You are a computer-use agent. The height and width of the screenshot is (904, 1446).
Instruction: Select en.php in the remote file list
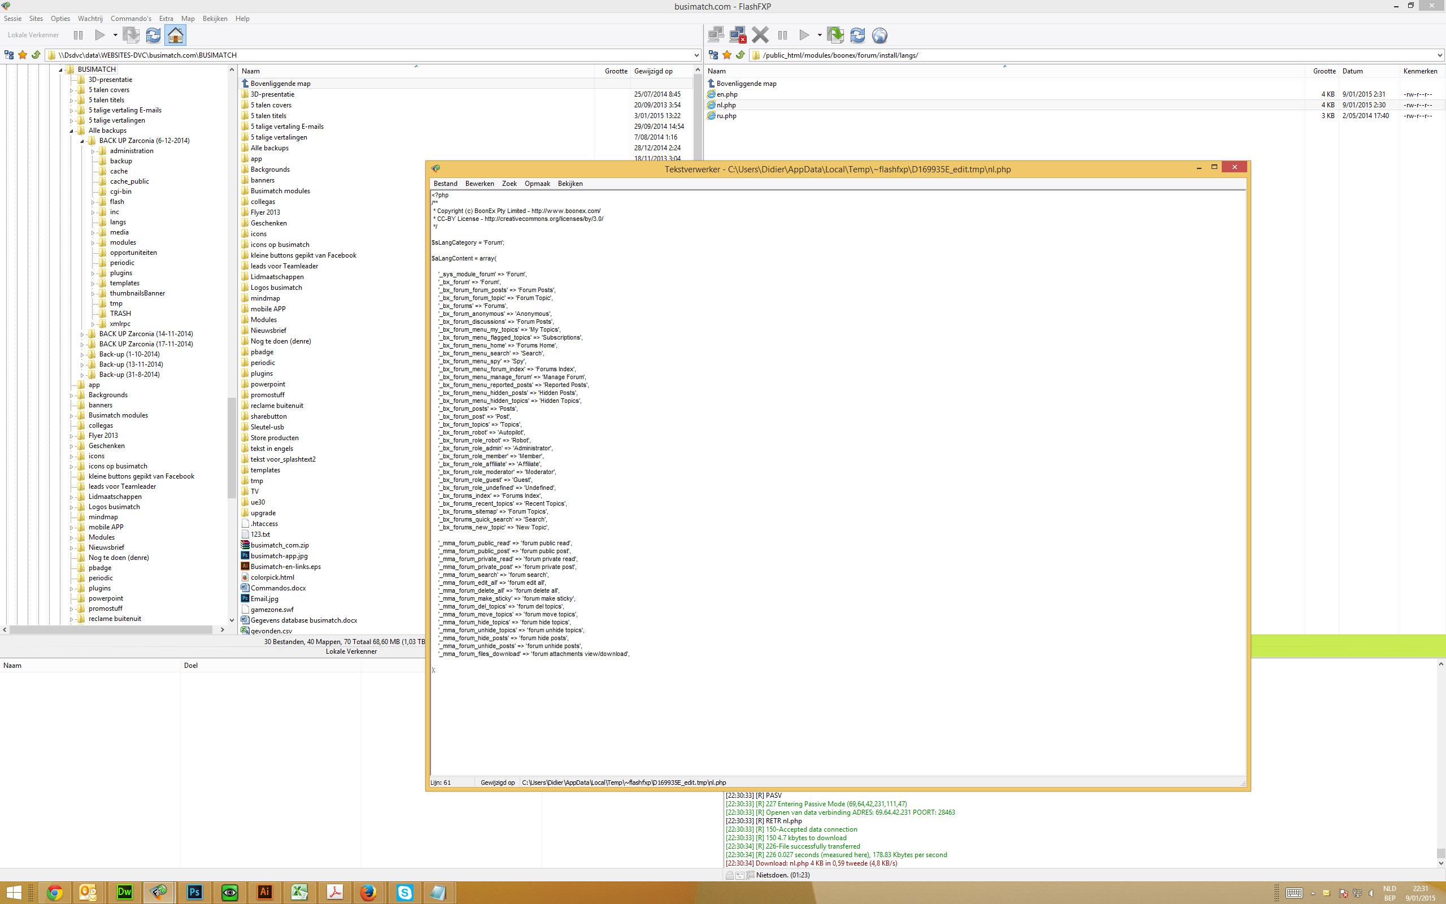coord(726,94)
